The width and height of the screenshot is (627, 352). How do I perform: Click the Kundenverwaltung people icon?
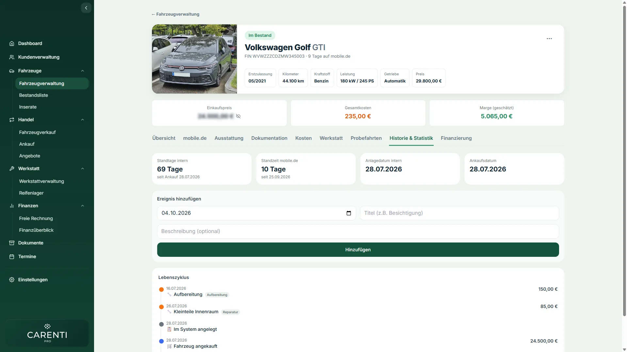(x=12, y=57)
